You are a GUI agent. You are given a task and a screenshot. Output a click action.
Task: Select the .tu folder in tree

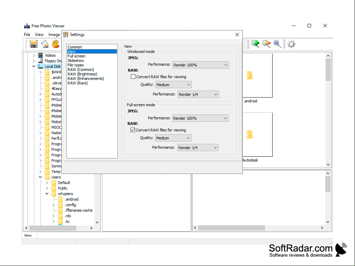67,221
